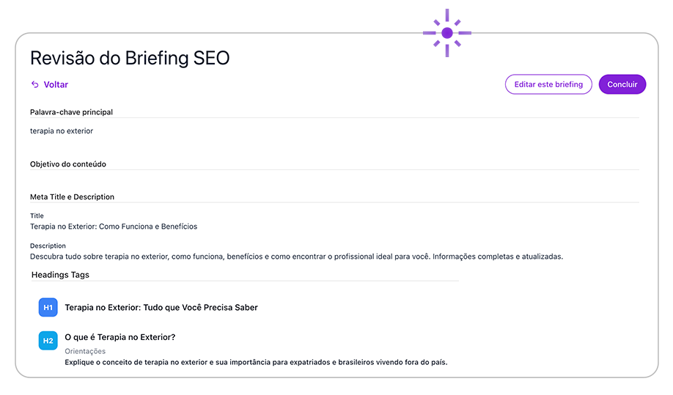Select the meta description text starting Descubra tudo

[296, 256]
